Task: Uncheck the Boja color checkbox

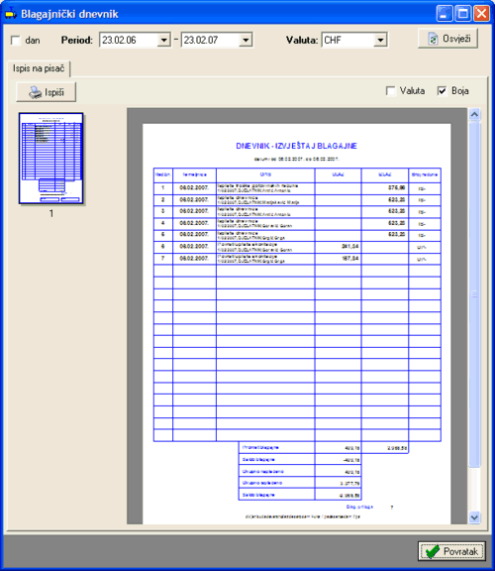Action: point(442,90)
